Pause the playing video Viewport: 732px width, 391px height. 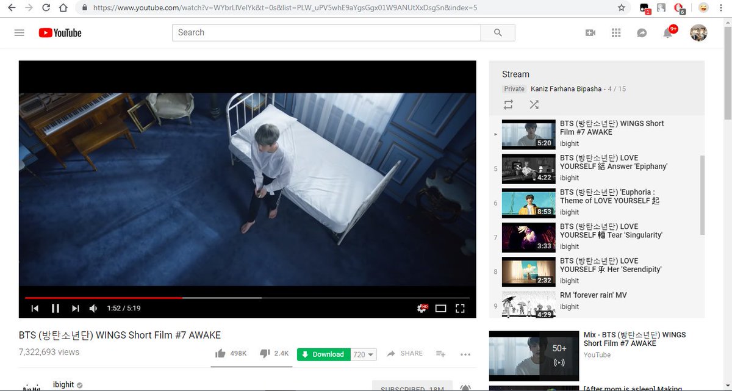click(56, 309)
